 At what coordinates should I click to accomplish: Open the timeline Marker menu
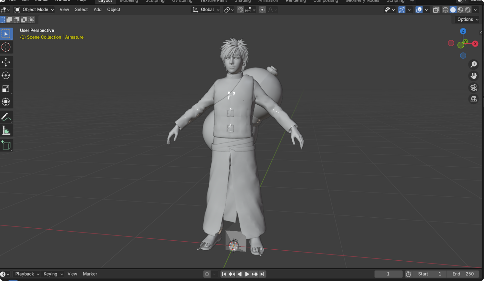pyautogui.click(x=90, y=274)
